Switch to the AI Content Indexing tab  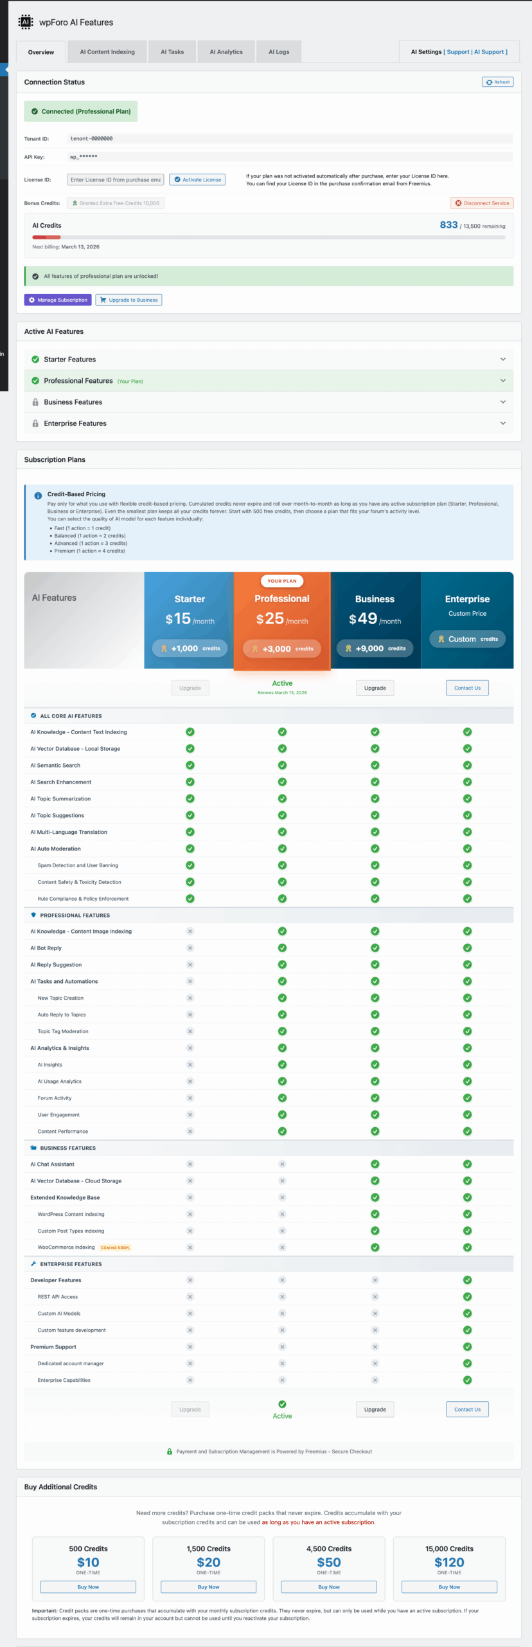tap(107, 52)
